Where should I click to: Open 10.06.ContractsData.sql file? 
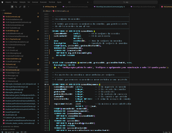click(15, 25)
